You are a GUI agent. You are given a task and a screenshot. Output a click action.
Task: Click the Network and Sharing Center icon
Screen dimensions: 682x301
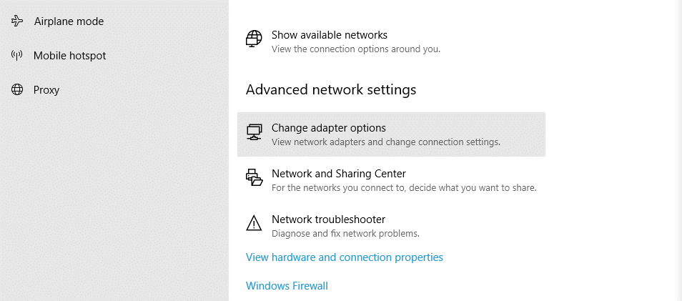point(254,177)
